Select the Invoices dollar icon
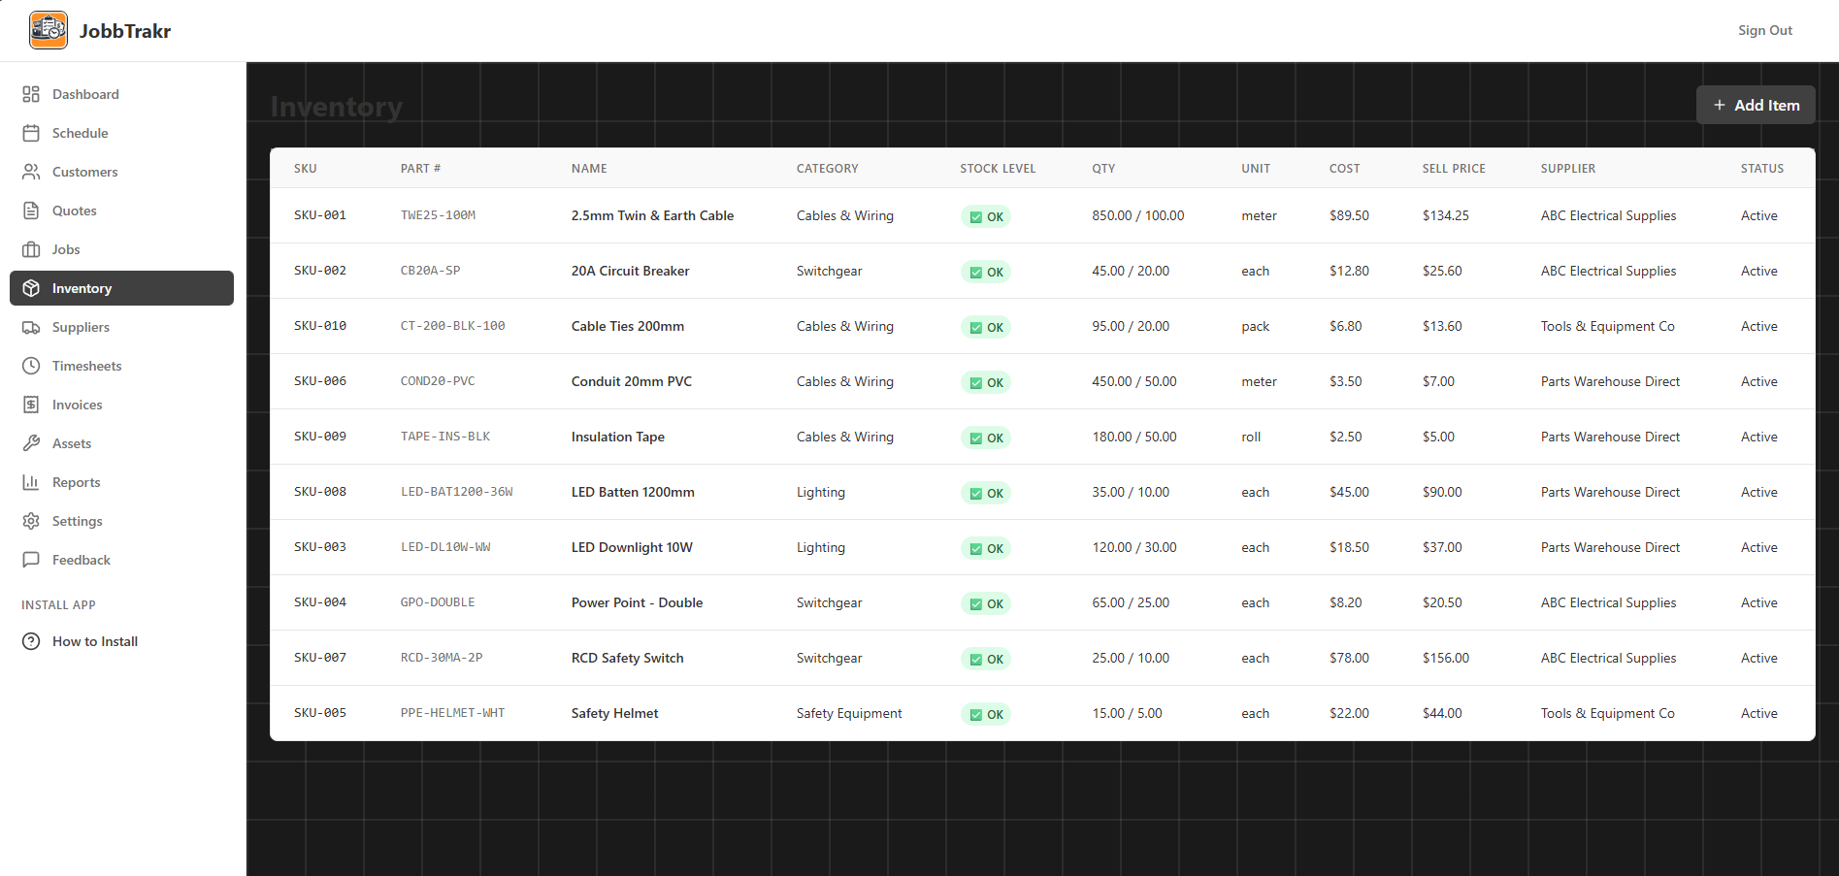Screen dimensions: 1839x876 click(31, 405)
